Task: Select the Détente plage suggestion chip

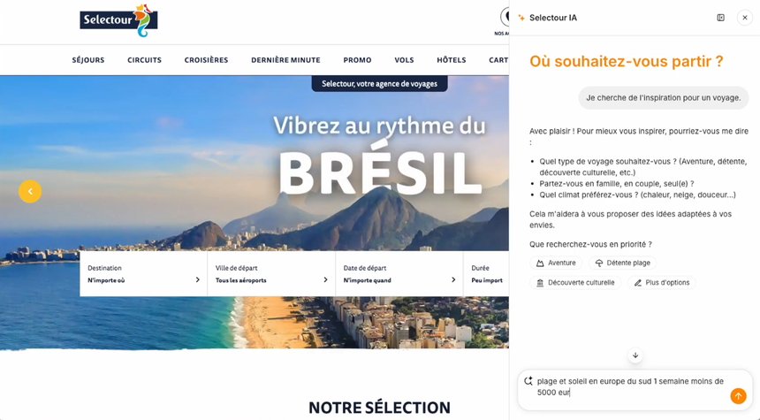Action: pyautogui.click(x=622, y=263)
